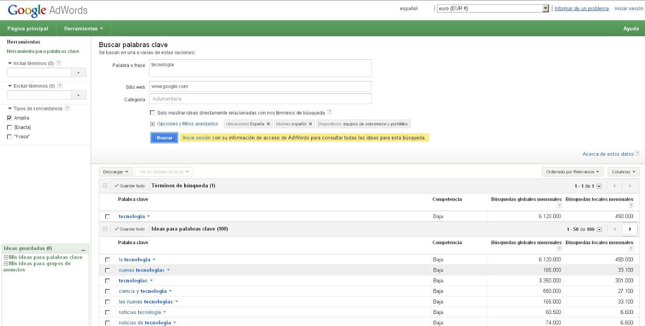Open the Herramientas menu
645x326 pixels.
[83, 29]
